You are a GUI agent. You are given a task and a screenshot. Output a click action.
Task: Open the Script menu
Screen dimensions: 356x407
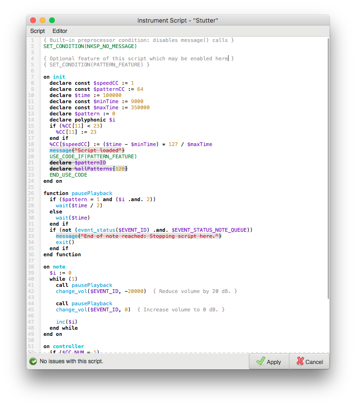(x=37, y=31)
